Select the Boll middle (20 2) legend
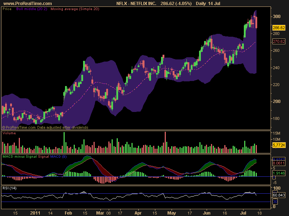The image size is (289, 216). [32, 9]
